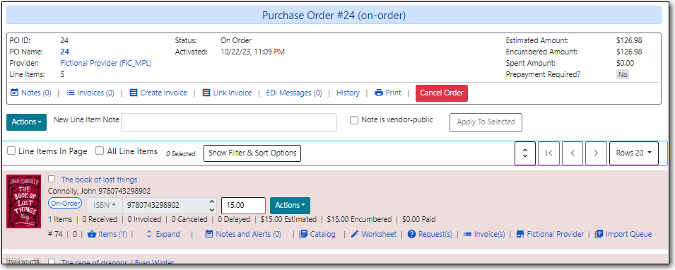675x270 pixels.
Task: Open Invoices (0) link
Action: pyautogui.click(x=96, y=93)
